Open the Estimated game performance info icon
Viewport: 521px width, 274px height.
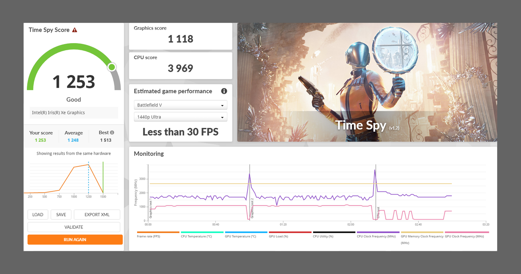coord(224,91)
